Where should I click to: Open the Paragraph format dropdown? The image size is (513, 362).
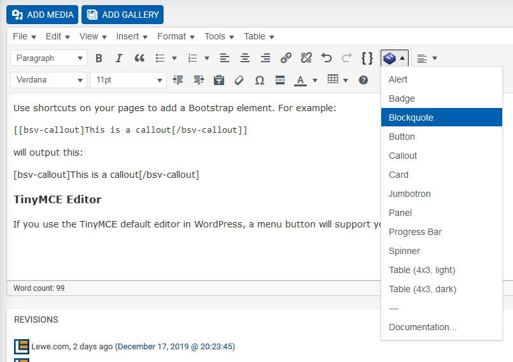click(49, 58)
